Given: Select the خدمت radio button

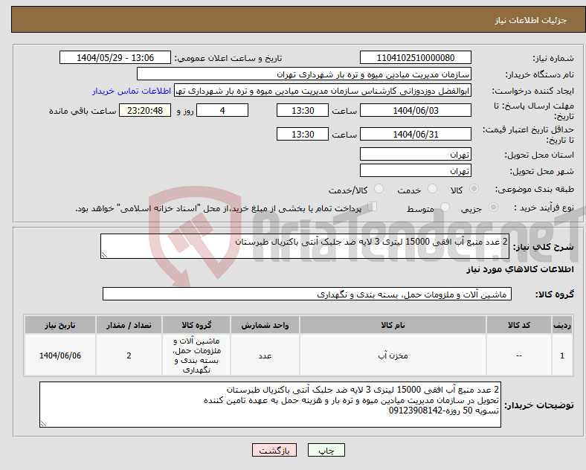Looking at the screenshot, I should pos(432,189).
